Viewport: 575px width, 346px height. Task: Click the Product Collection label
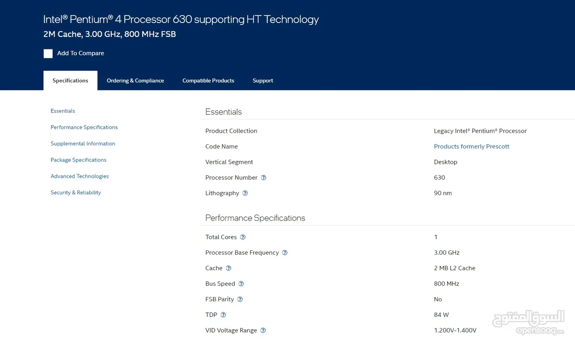231,131
